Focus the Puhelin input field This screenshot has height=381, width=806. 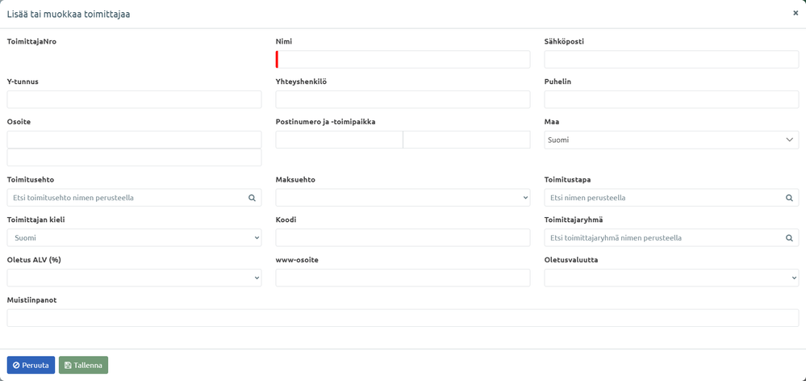(671, 99)
